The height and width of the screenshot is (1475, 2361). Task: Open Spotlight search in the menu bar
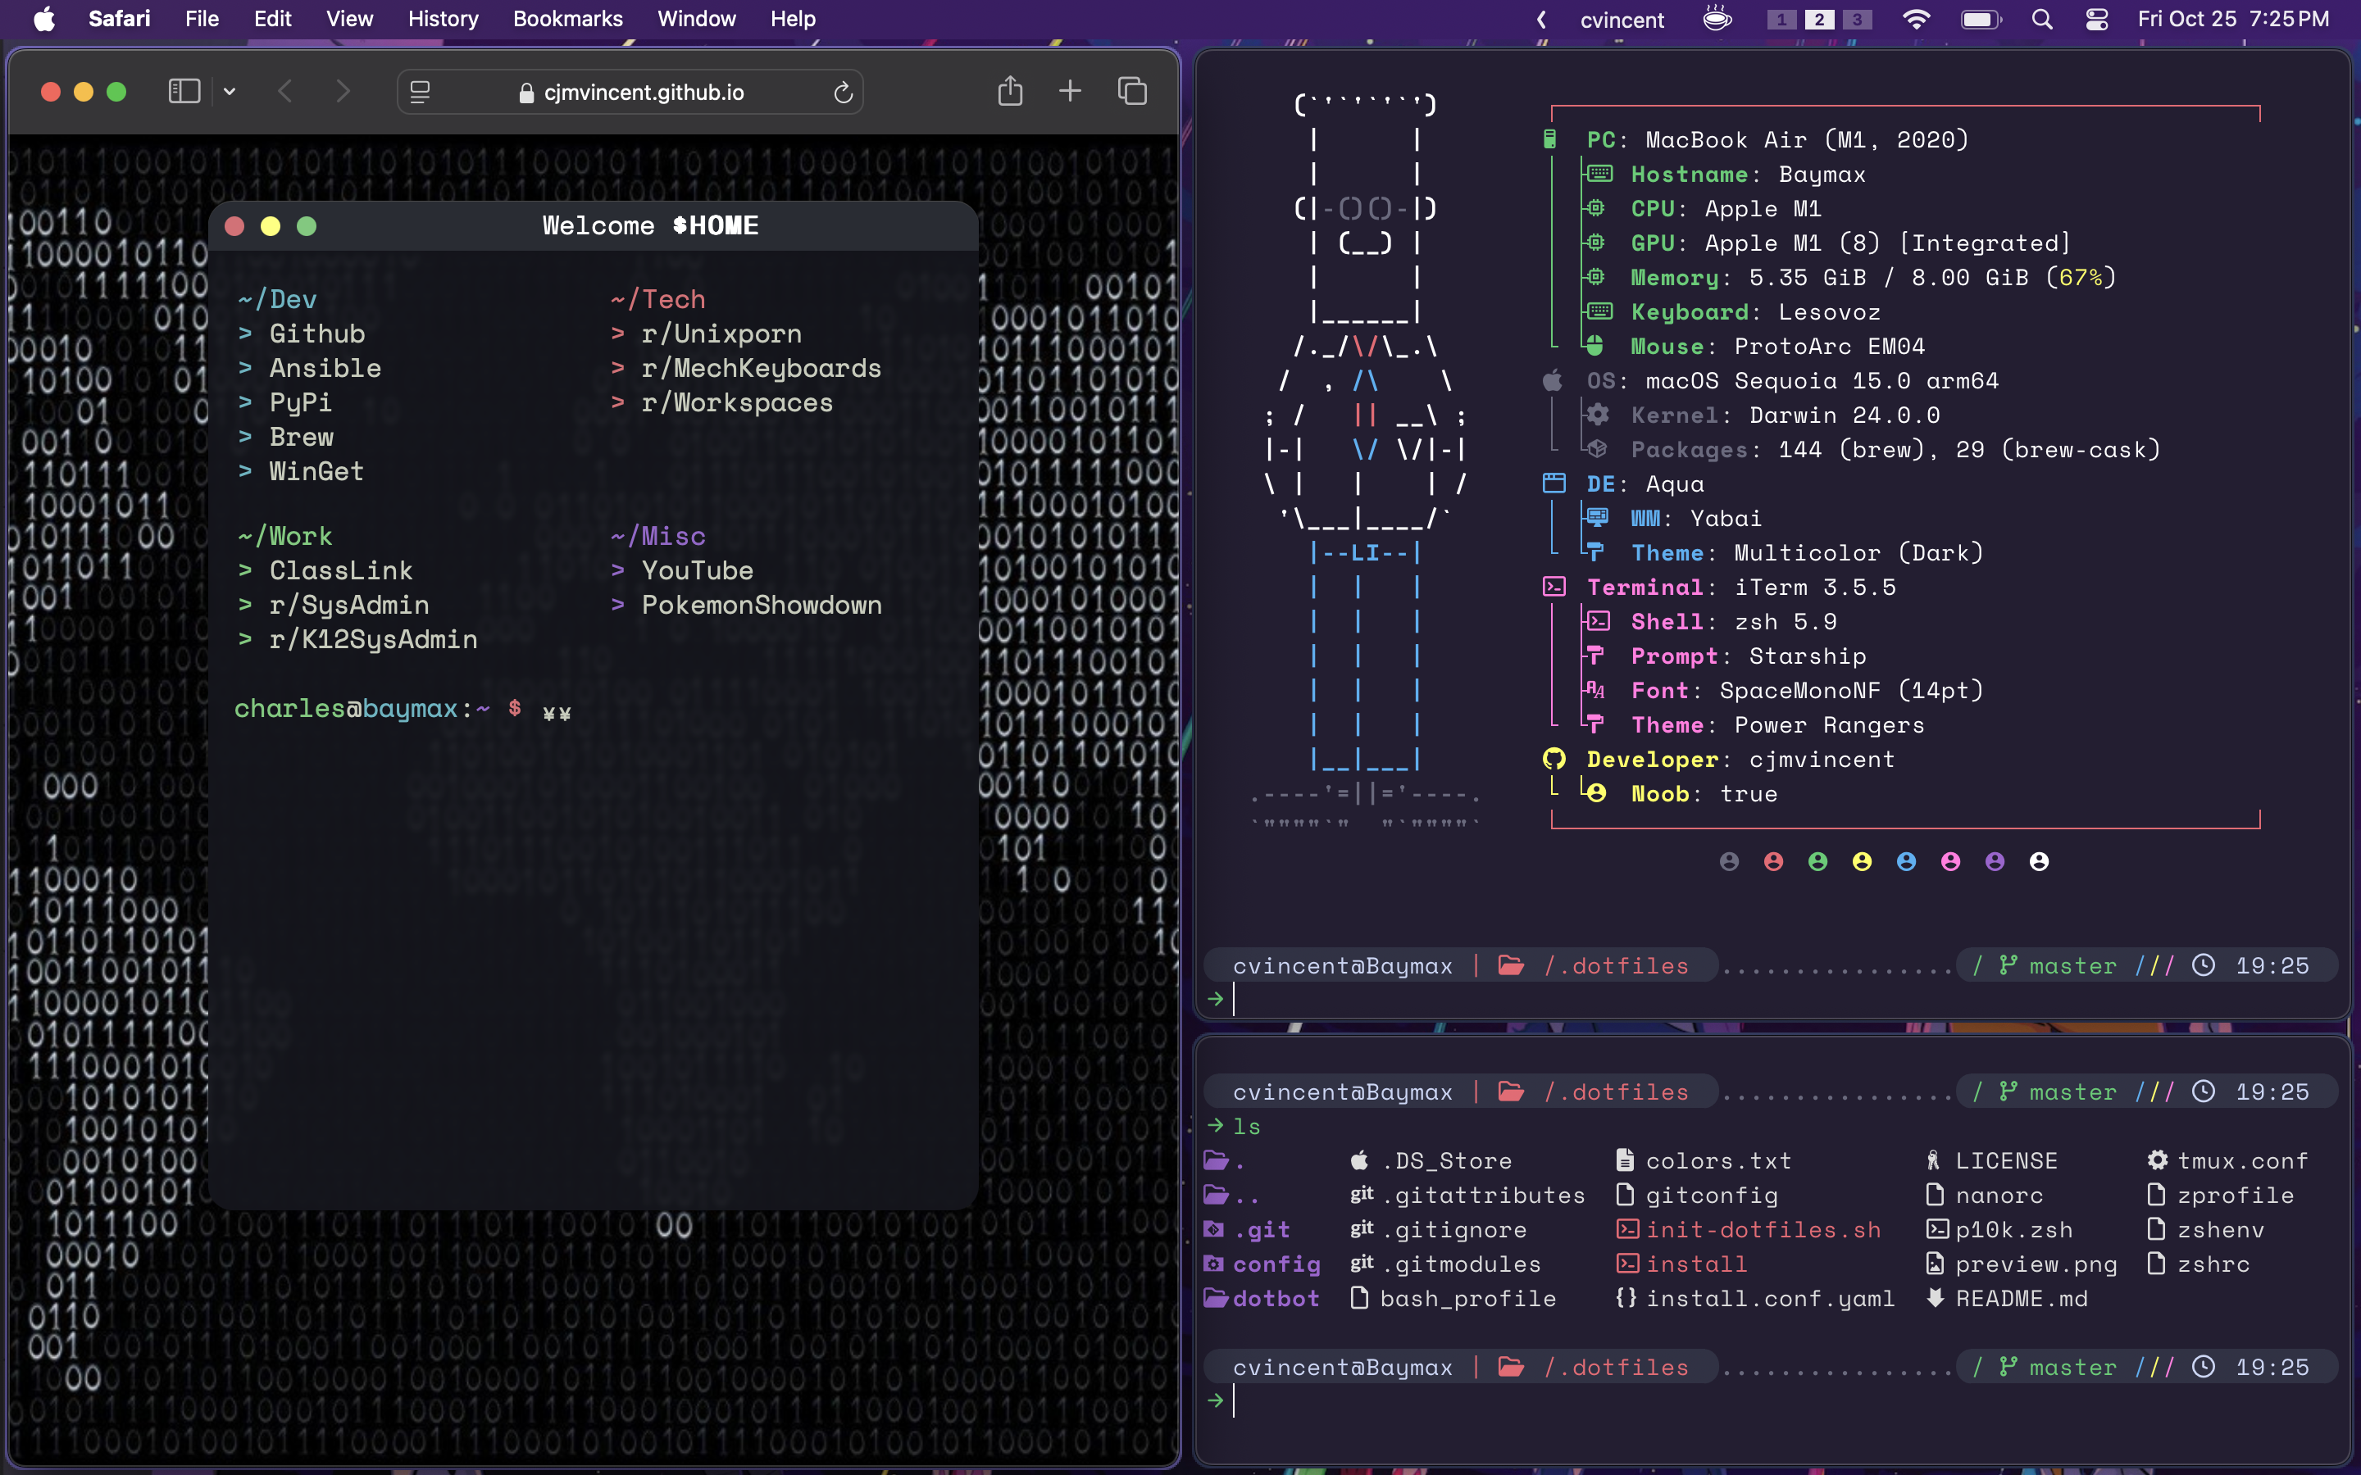click(x=2041, y=20)
